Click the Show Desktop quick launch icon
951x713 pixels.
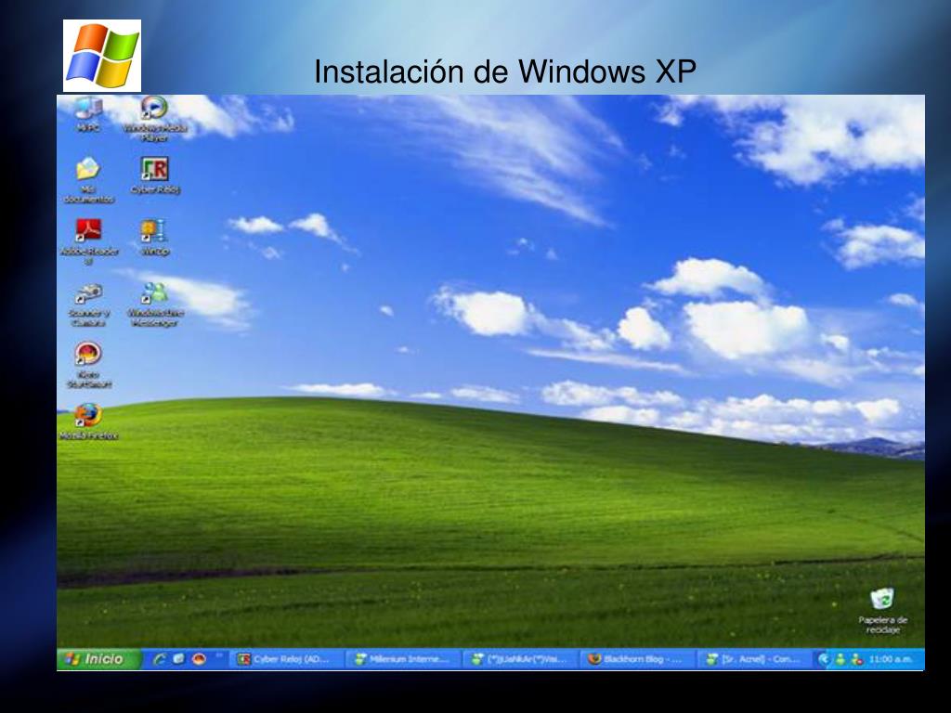[x=178, y=659]
